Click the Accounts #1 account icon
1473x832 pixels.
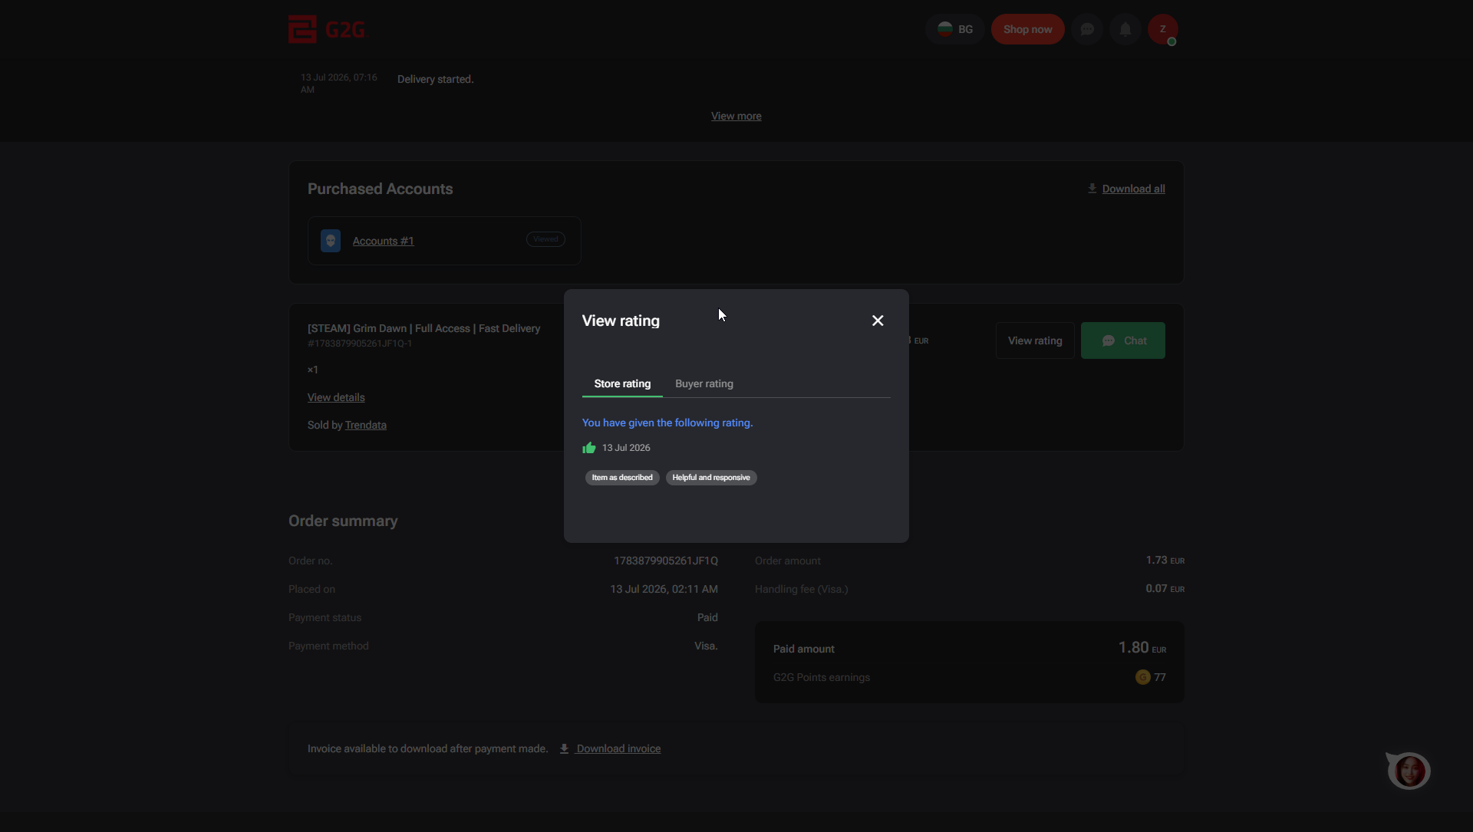(331, 241)
